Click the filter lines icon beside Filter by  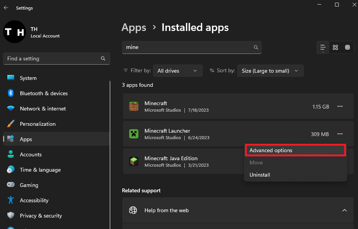tap(126, 70)
